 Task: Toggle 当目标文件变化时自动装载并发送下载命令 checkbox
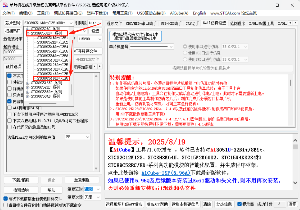6,205
